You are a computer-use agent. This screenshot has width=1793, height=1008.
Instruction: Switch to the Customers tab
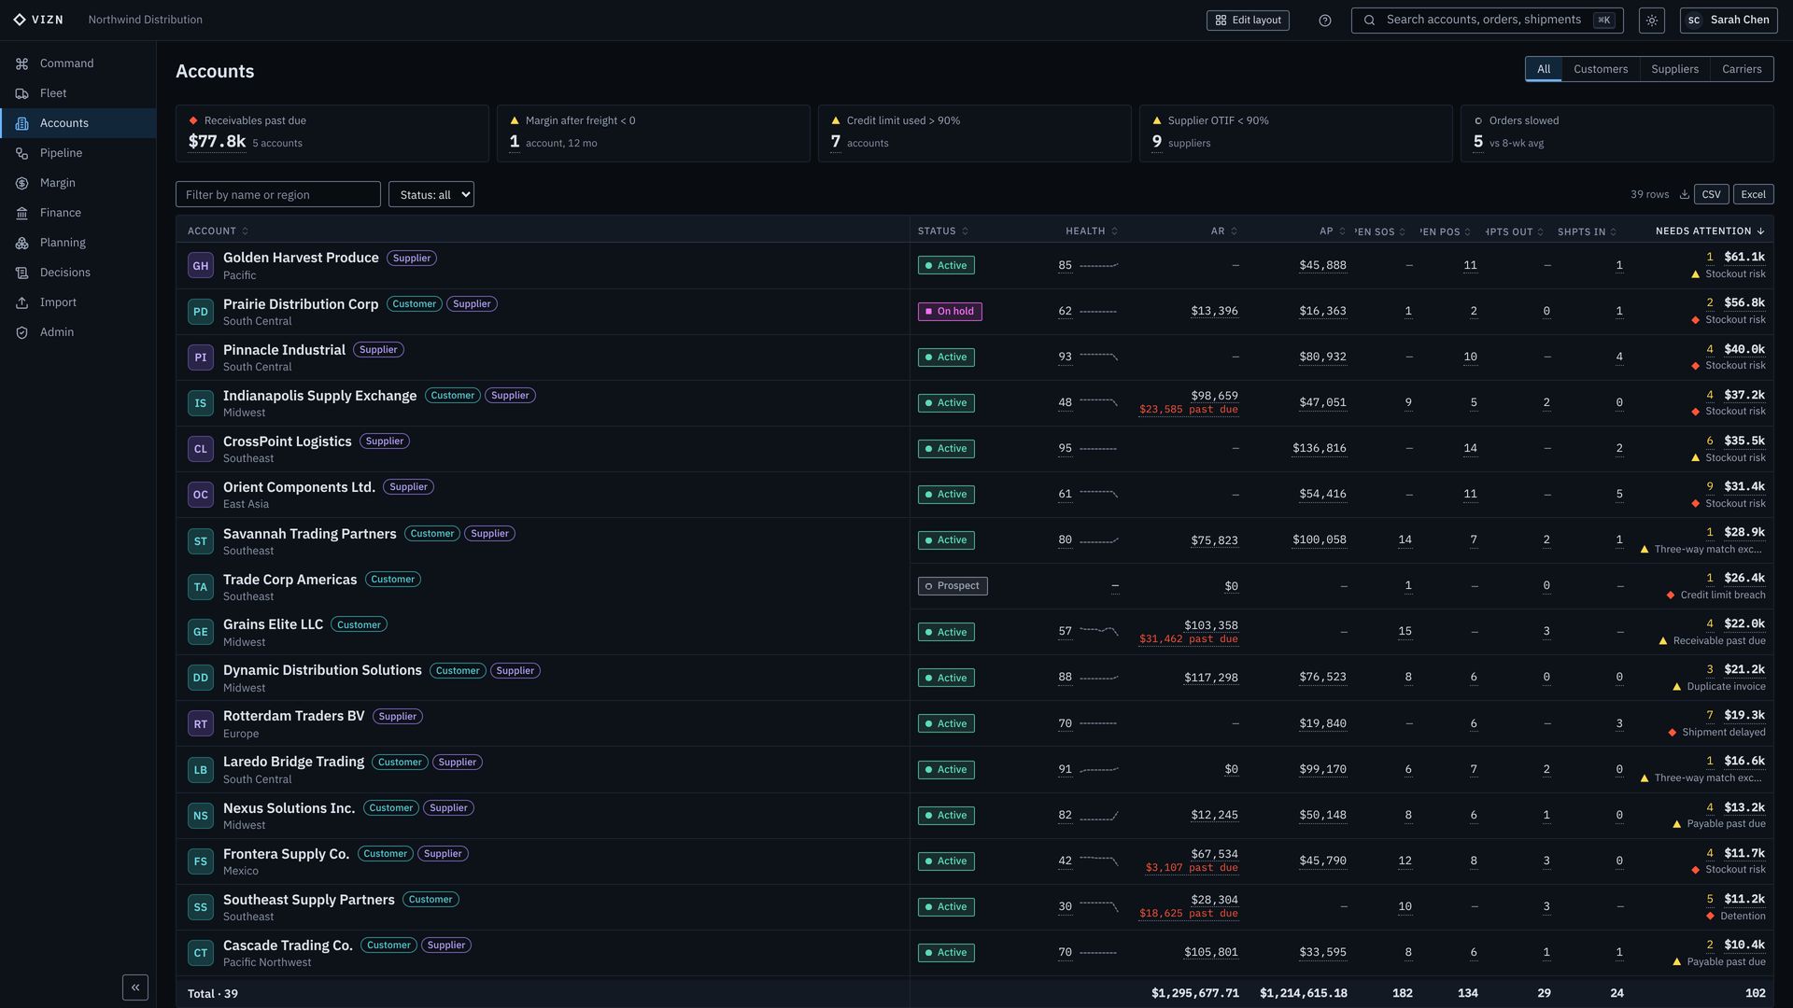click(1600, 69)
